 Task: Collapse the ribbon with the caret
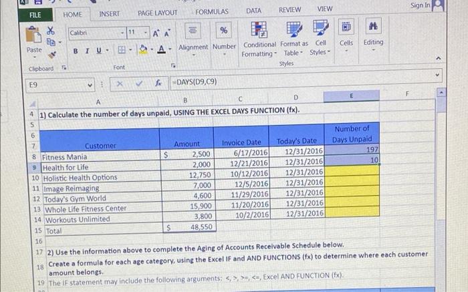point(438,58)
